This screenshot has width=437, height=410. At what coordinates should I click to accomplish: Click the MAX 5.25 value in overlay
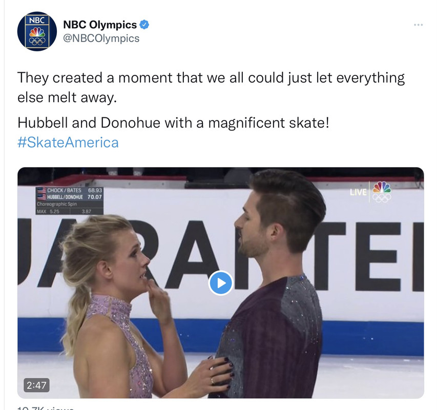click(48, 212)
